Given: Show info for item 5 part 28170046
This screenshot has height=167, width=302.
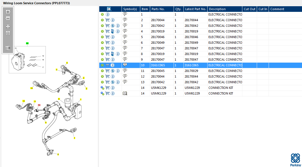Looking at the screenshot, I should click(113, 37).
